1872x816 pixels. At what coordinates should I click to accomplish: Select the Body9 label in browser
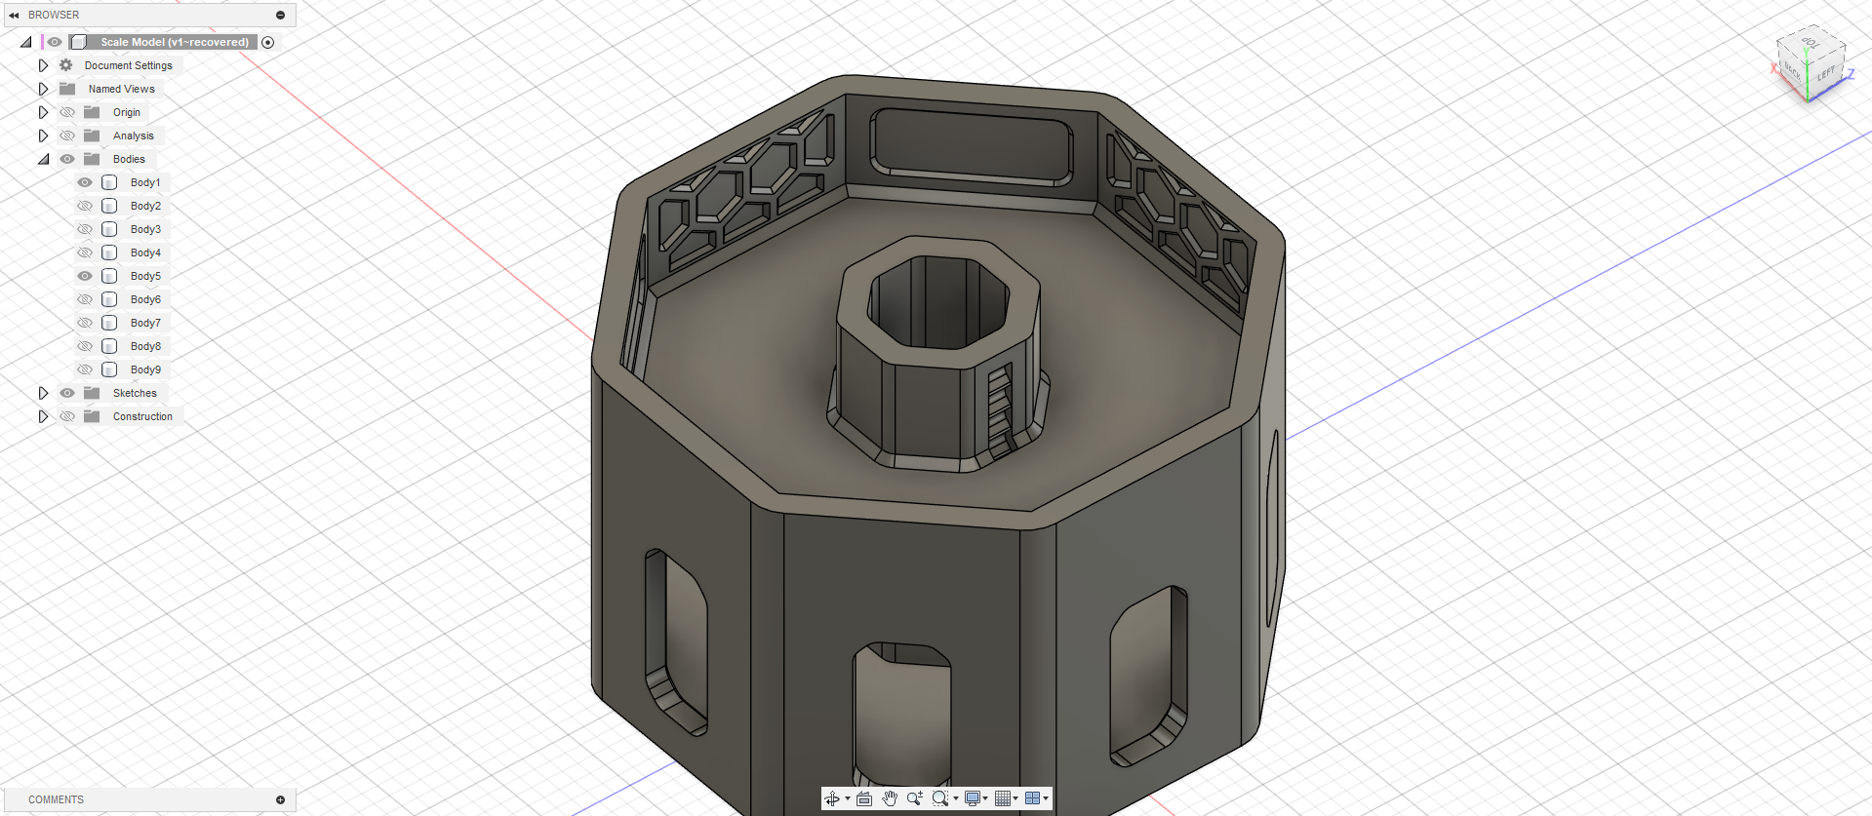pos(145,369)
